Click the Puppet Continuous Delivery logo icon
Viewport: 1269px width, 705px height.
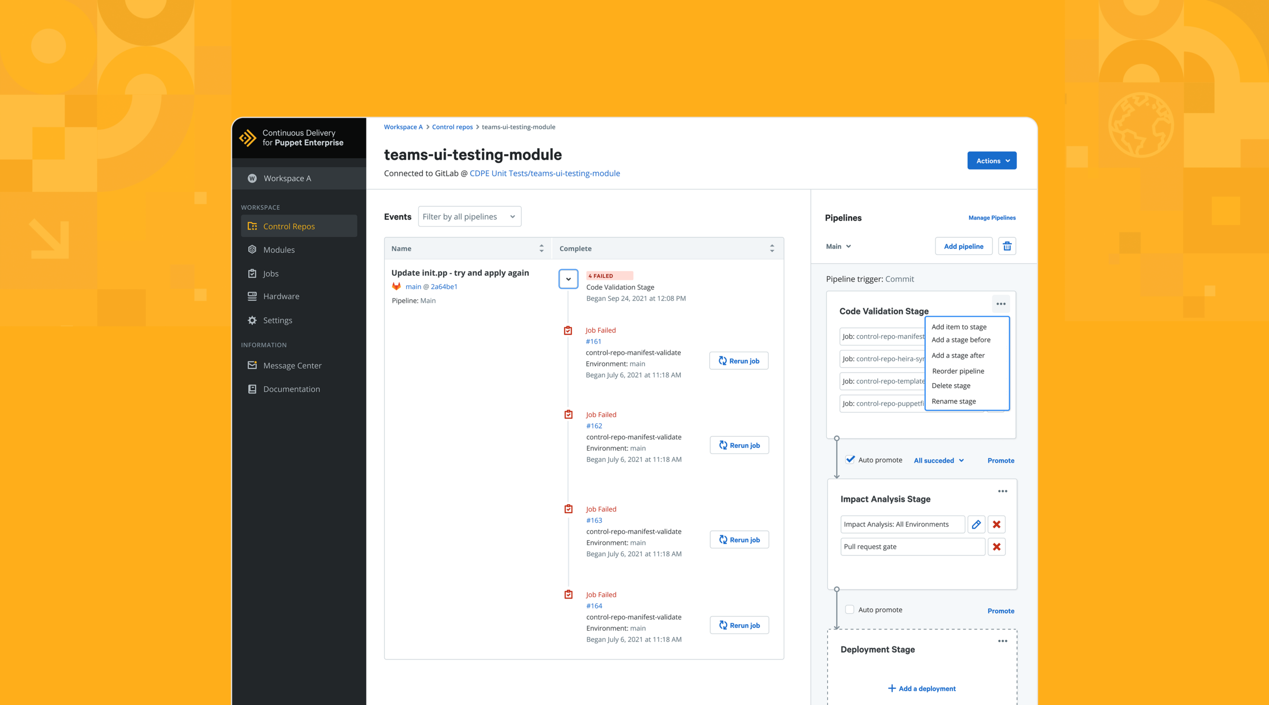tap(248, 138)
